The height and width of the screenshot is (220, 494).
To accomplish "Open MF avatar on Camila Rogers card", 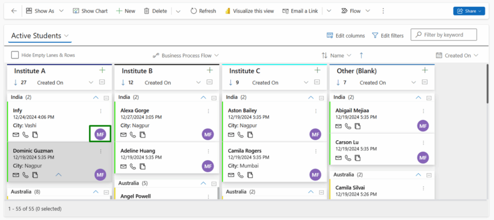I will 316,175.
